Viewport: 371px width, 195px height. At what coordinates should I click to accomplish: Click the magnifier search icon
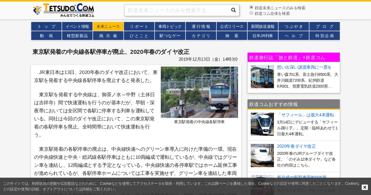click(x=233, y=10)
